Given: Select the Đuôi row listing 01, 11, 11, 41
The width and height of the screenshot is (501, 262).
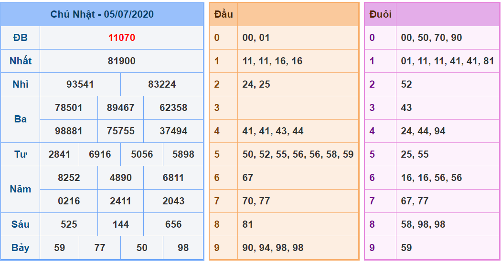Looking at the screenshot, I should click(x=447, y=61).
